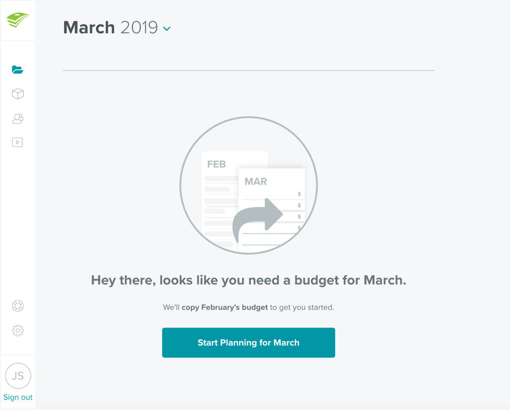Click the bold "March" title text
Viewport: 510px width, 410px height.
(x=89, y=28)
